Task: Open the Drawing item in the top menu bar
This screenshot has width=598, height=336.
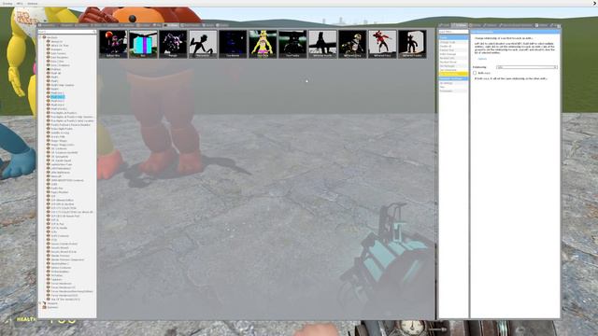Action: pos(7,4)
